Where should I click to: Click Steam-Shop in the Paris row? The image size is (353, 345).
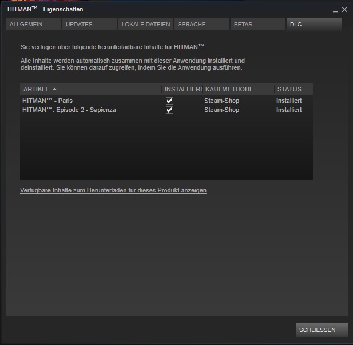(x=222, y=101)
